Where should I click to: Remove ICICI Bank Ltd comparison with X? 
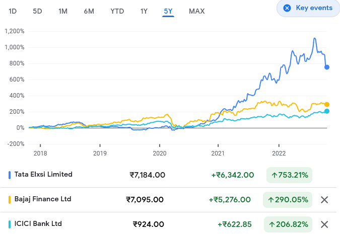(324, 224)
